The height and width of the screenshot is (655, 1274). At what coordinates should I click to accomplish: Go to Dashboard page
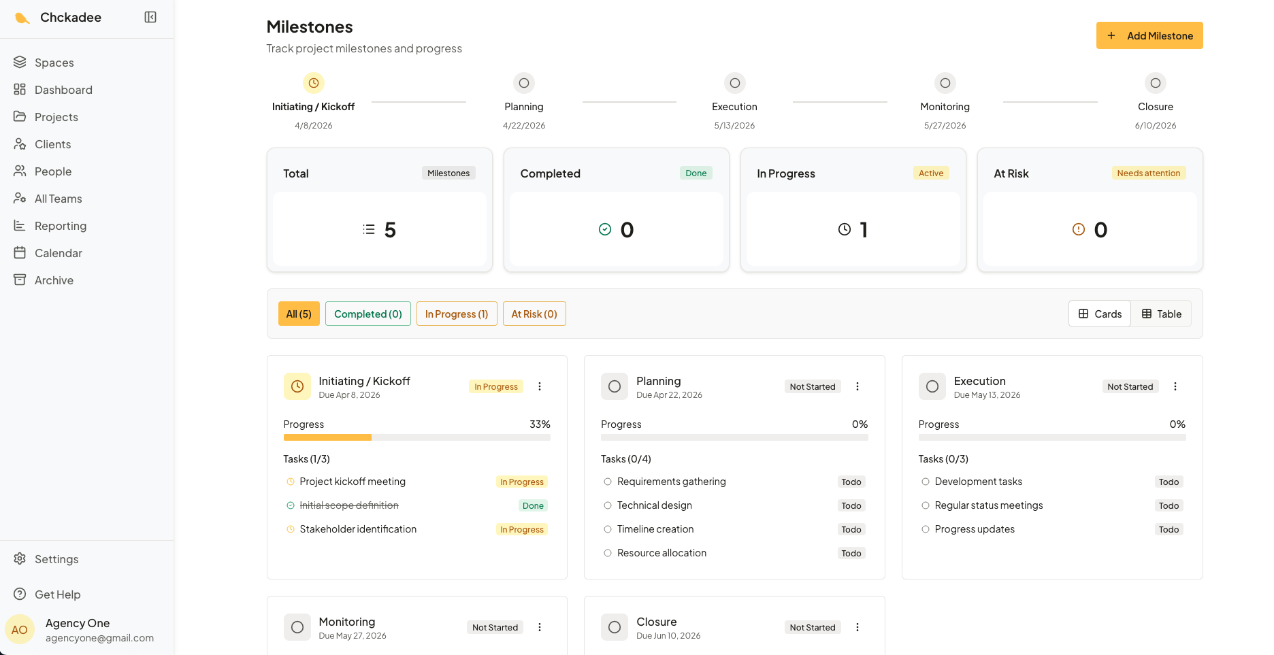click(63, 90)
